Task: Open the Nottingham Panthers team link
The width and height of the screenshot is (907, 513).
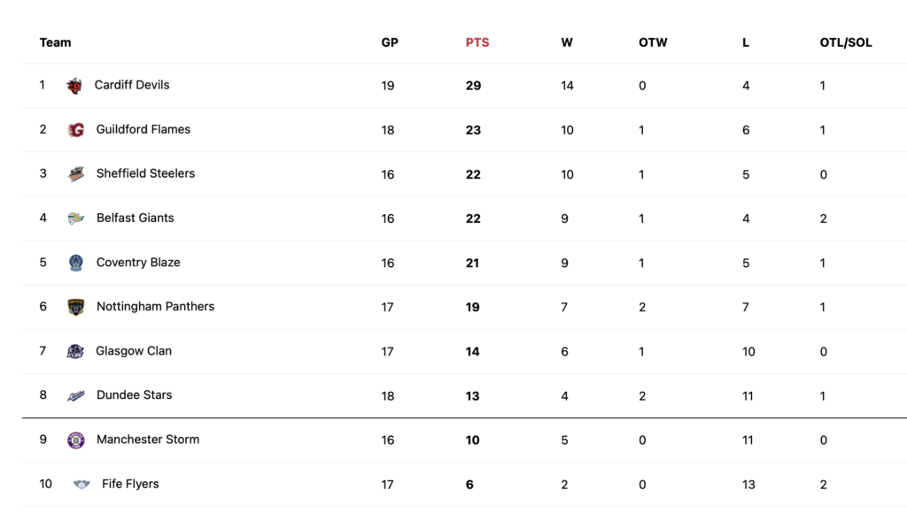Action: tap(155, 307)
